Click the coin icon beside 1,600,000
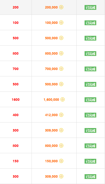 click(x=63, y=99)
